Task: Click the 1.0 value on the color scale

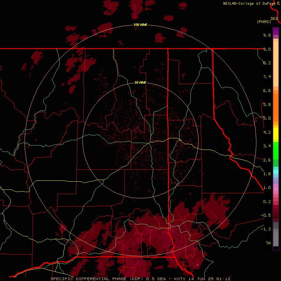Action: point(267,188)
